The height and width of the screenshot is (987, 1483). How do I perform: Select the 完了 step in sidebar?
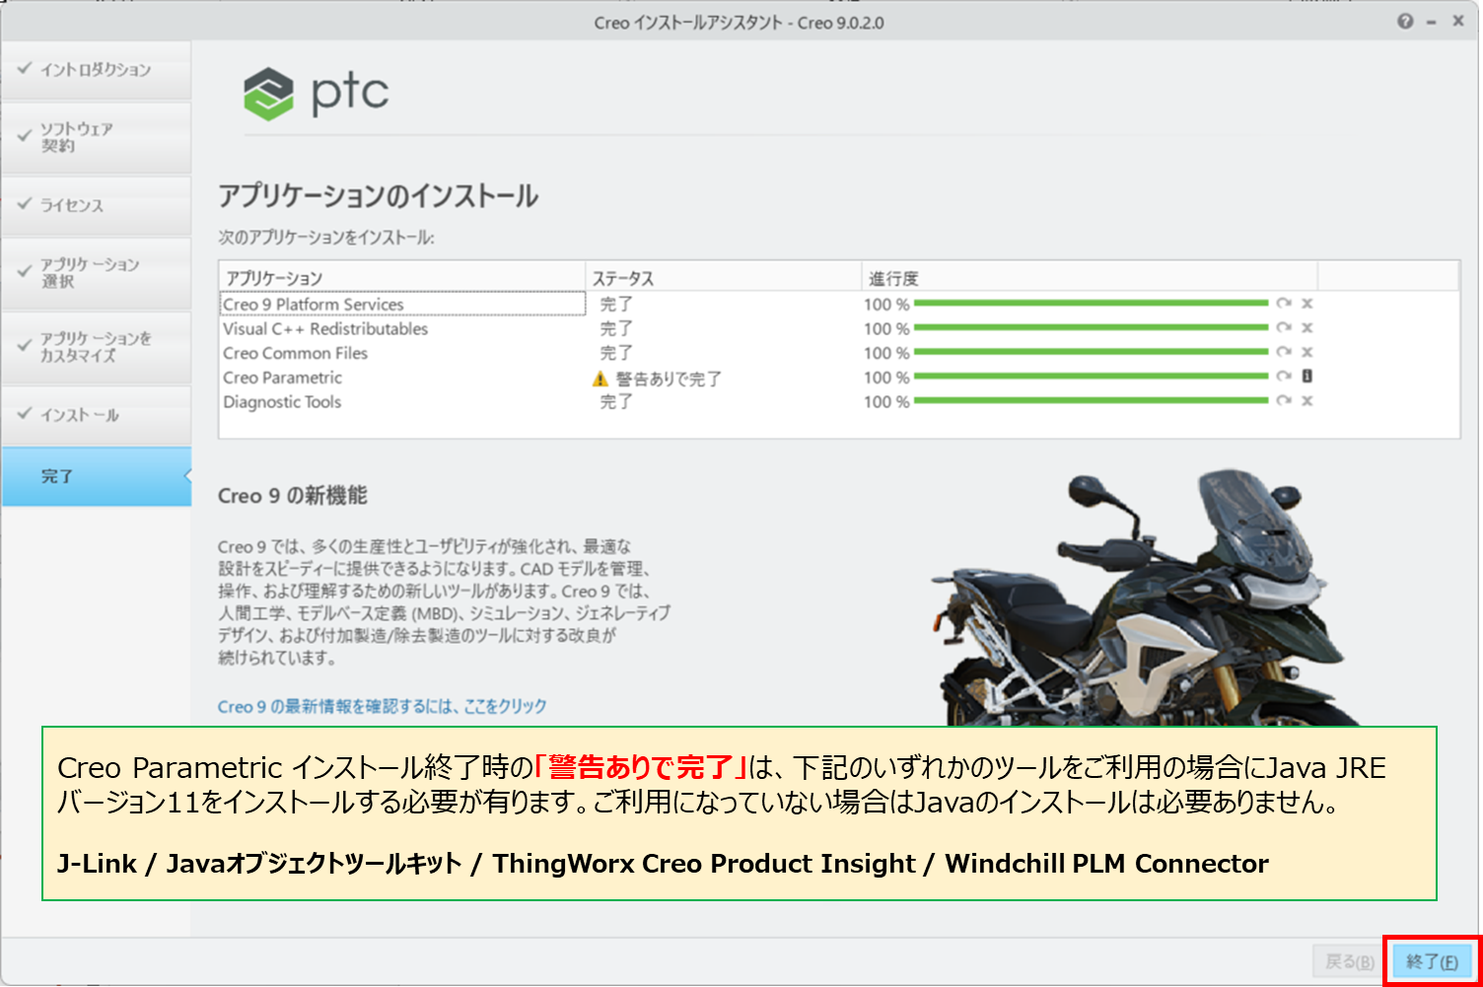point(96,476)
